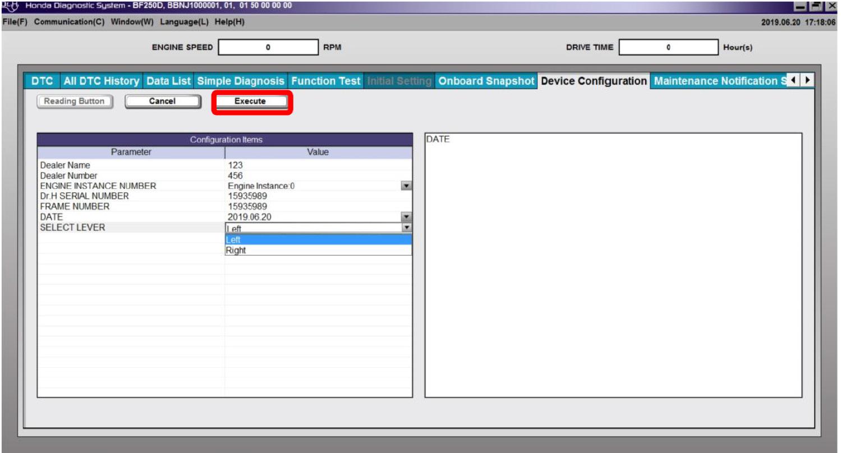
Task: Click the DATE description text in right panel
Action: pyautogui.click(x=438, y=140)
